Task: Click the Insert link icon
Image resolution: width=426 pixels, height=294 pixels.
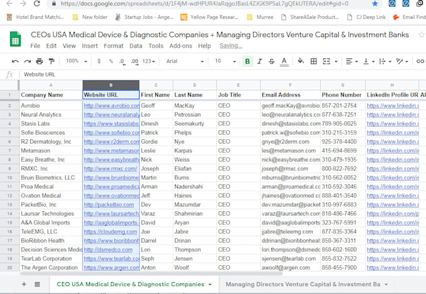Action: coord(420,61)
